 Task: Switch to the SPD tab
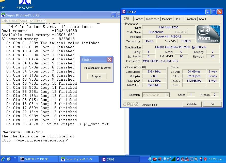[x=177, y=19]
